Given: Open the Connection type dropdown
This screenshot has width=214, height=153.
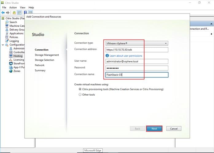Looking at the screenshot, I should coord(137,43).
